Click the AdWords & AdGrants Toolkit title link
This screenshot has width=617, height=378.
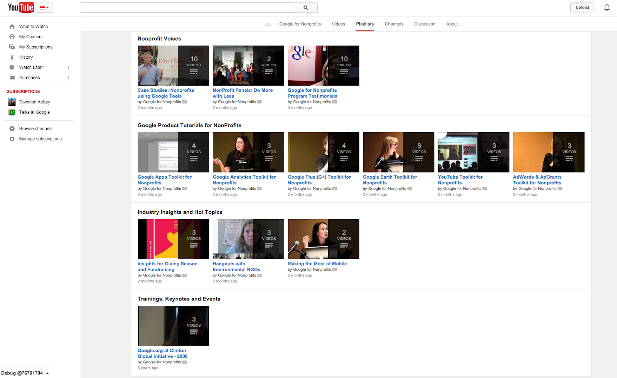coord(537,180)
